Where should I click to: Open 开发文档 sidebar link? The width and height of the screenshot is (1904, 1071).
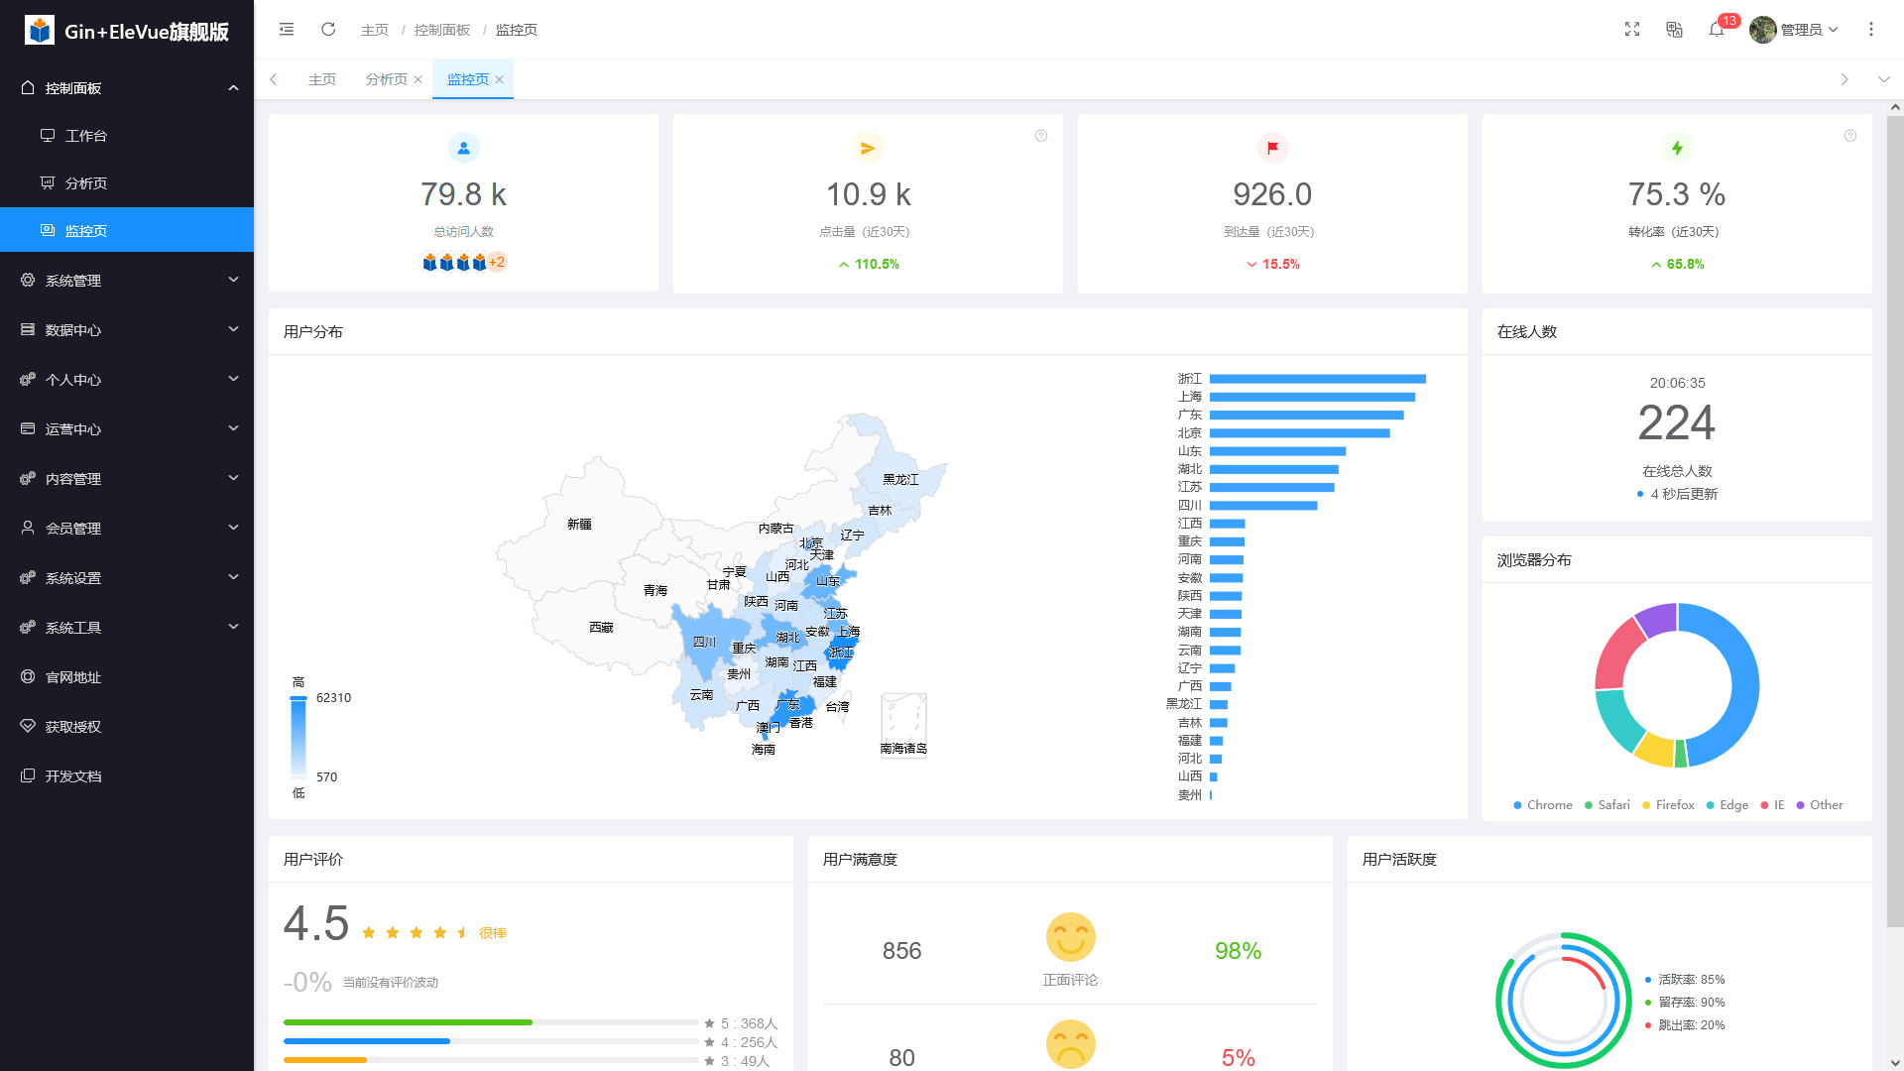(x=73, y=776)
